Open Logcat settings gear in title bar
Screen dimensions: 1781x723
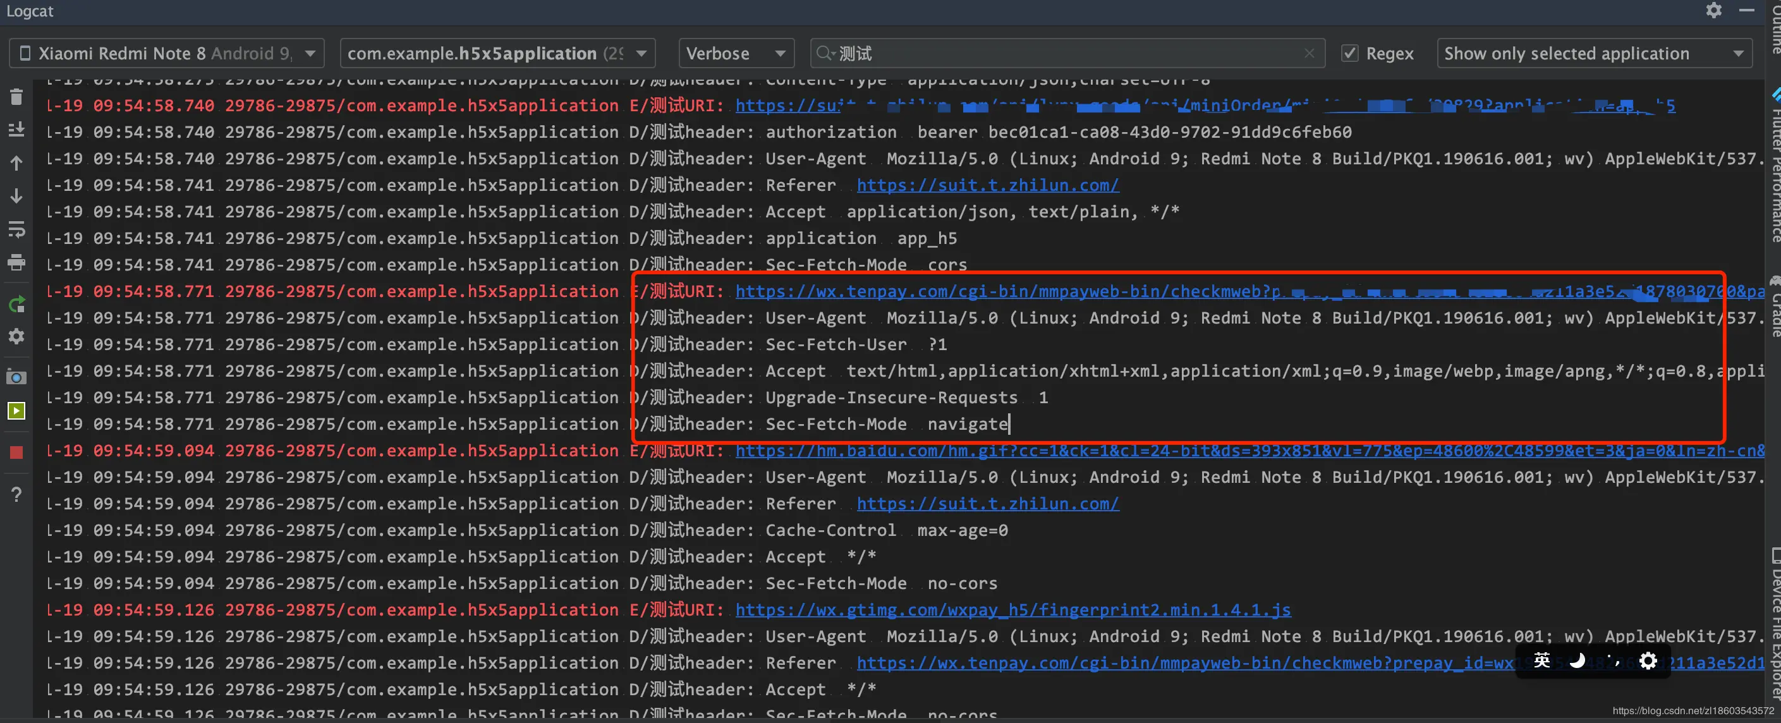(x=1713, y=10)
